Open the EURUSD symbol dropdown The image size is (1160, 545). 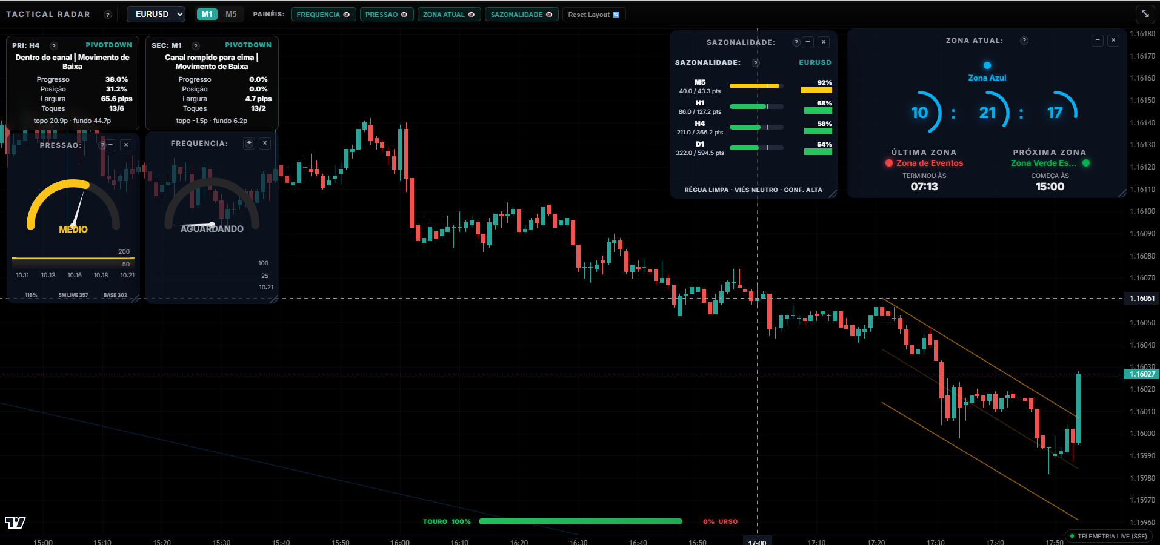click(x=156, y=14)
